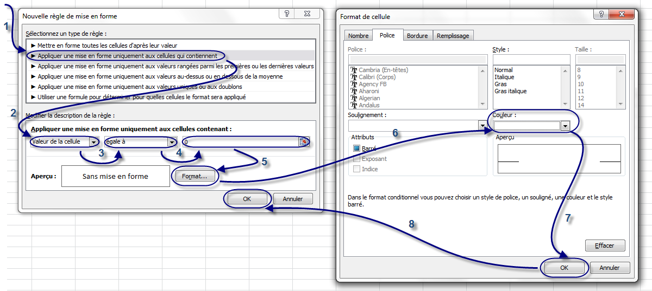Choose the Aharoni font entry
The image size is (652, 291).
point(369,91)
